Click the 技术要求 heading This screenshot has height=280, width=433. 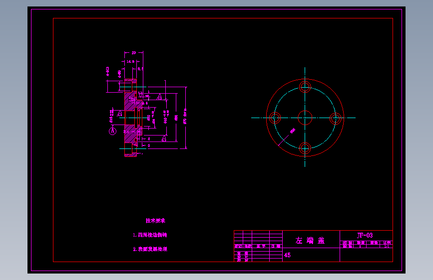tap(155, 221)
